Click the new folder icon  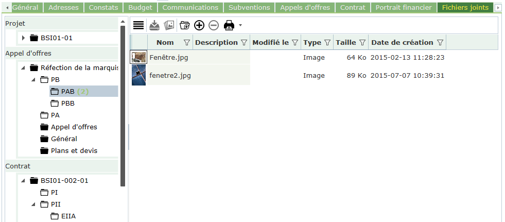point(185,25)
